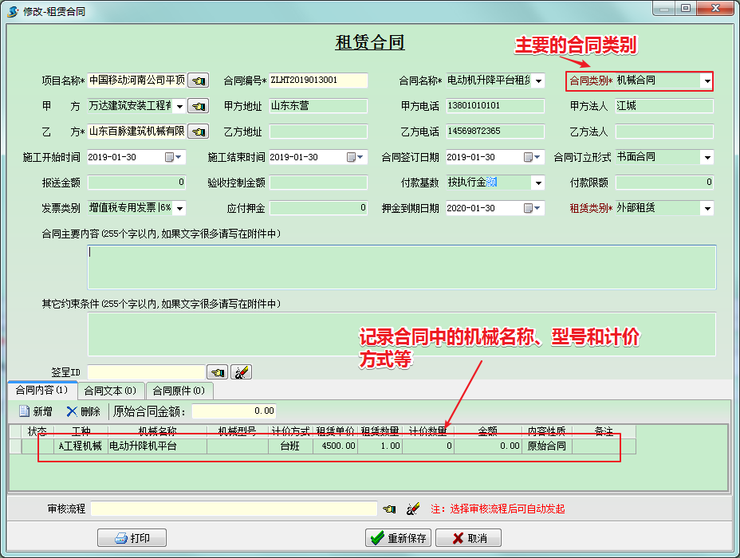Select table cell 电动升降机平台
The image size is (740, 558).
pyautogui.click(x=158, y=446)
